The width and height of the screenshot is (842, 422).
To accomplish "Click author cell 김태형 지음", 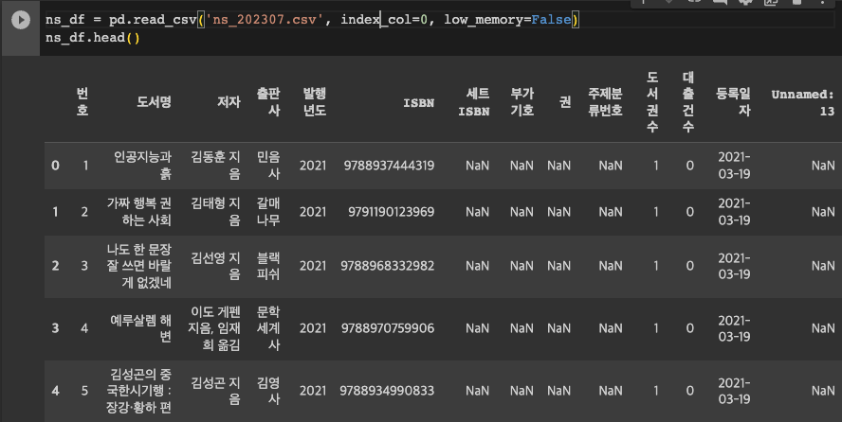I will 215,212.
